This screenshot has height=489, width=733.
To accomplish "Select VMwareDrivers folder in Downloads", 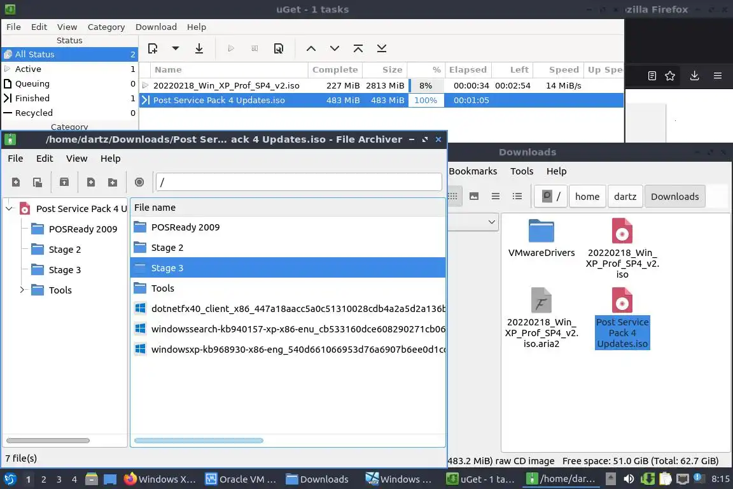I will click(x=541, y=238).
